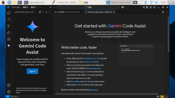Close the Gemini Code Assist - Welcome tab
The height and width of the screenshot is (98, 175).
point(114,12)
